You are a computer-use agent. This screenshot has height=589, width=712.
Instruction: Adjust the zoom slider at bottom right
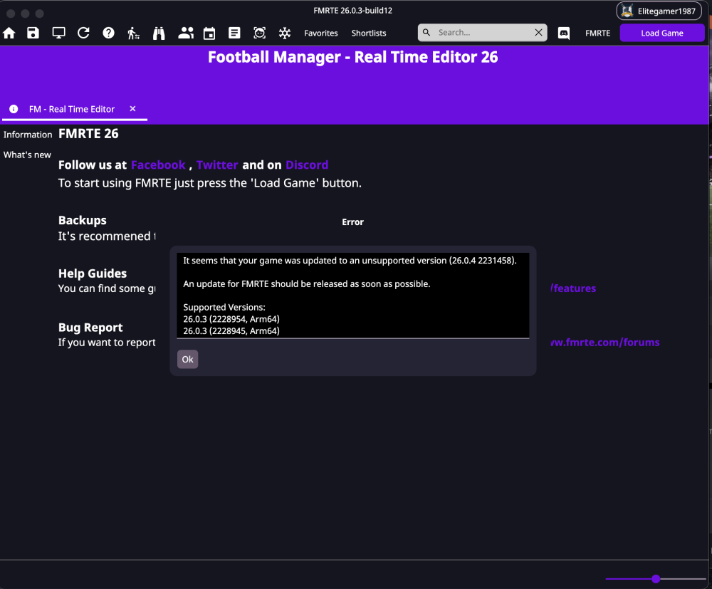click(655, 579)
